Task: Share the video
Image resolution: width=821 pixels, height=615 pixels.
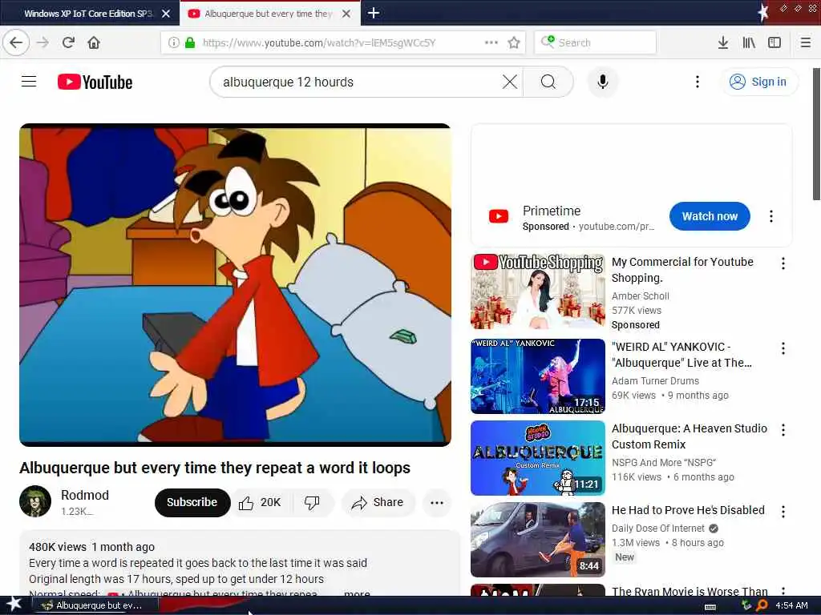Action: [x=378, y=503]
